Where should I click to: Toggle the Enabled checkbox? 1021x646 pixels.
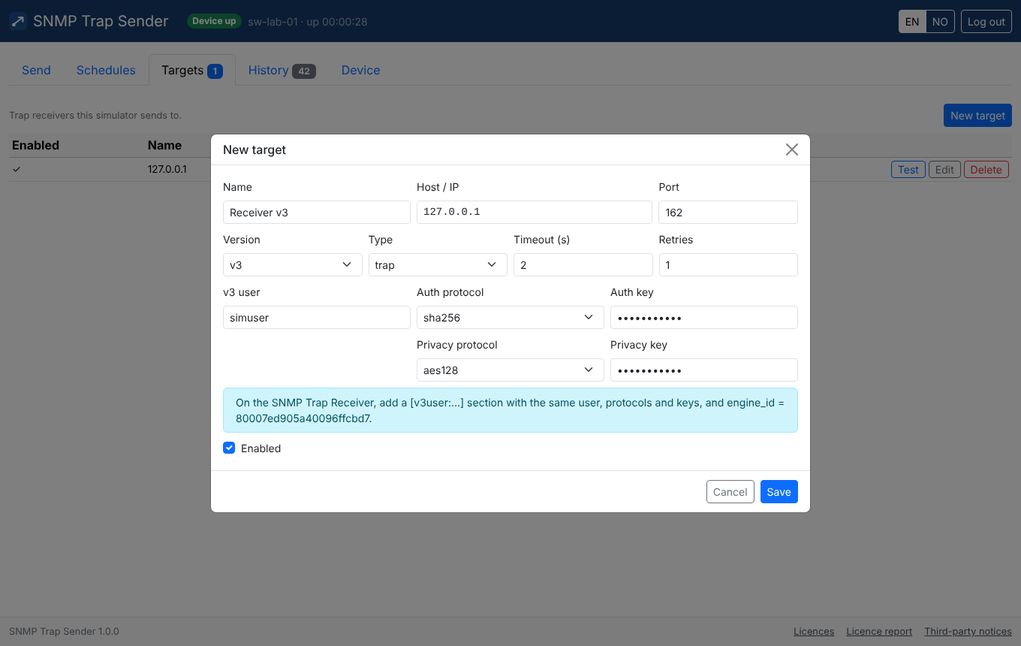point(229,448)
